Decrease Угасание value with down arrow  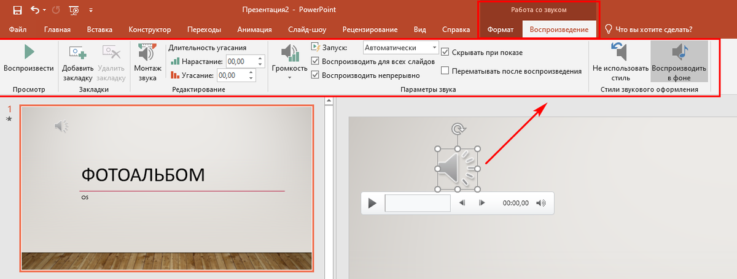point(252,78)
